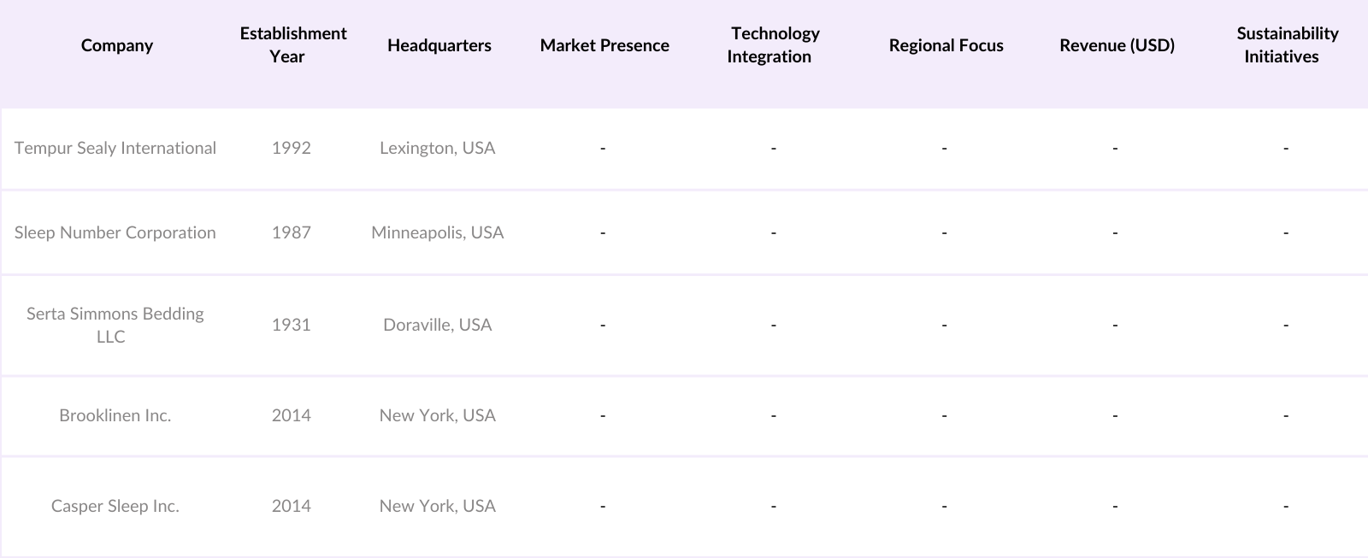The height and width of the screenshot is (558, 1368).
Task: Select the 1987 establishment year cell
Action: (x=291, y=232)
